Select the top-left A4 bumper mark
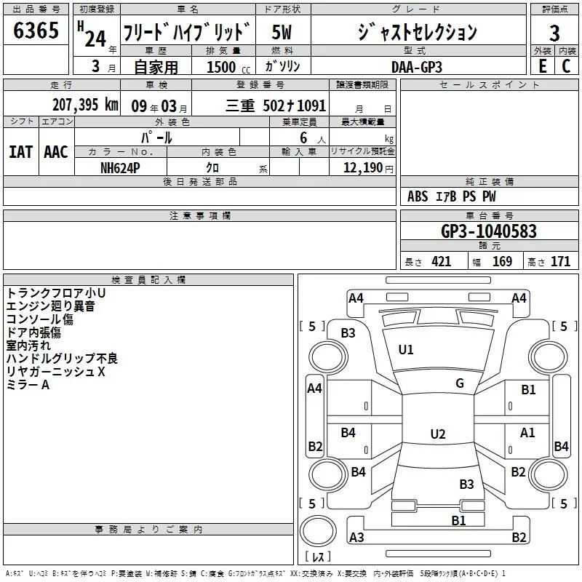This screenshot has height=582, width=582. coord(356,298)
